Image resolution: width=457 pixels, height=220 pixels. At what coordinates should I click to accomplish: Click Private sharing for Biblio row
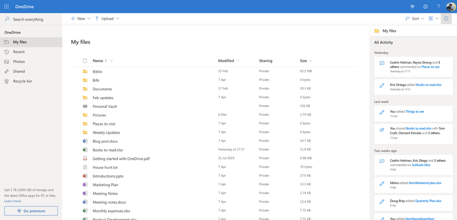coord(264,71)
